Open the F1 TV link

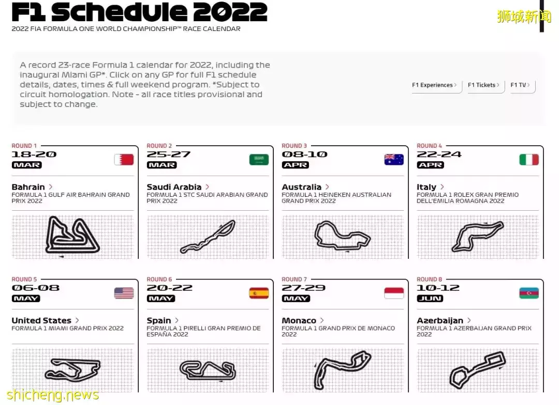click(x=520, y=85)
